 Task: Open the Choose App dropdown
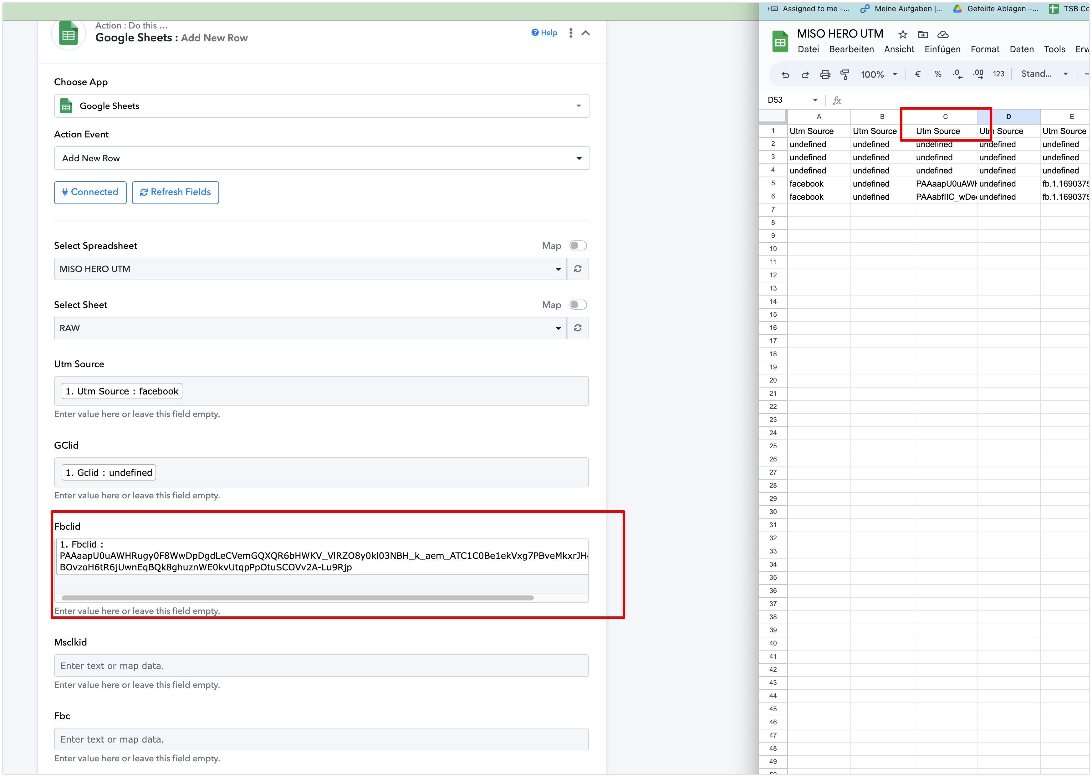point(322,106)
